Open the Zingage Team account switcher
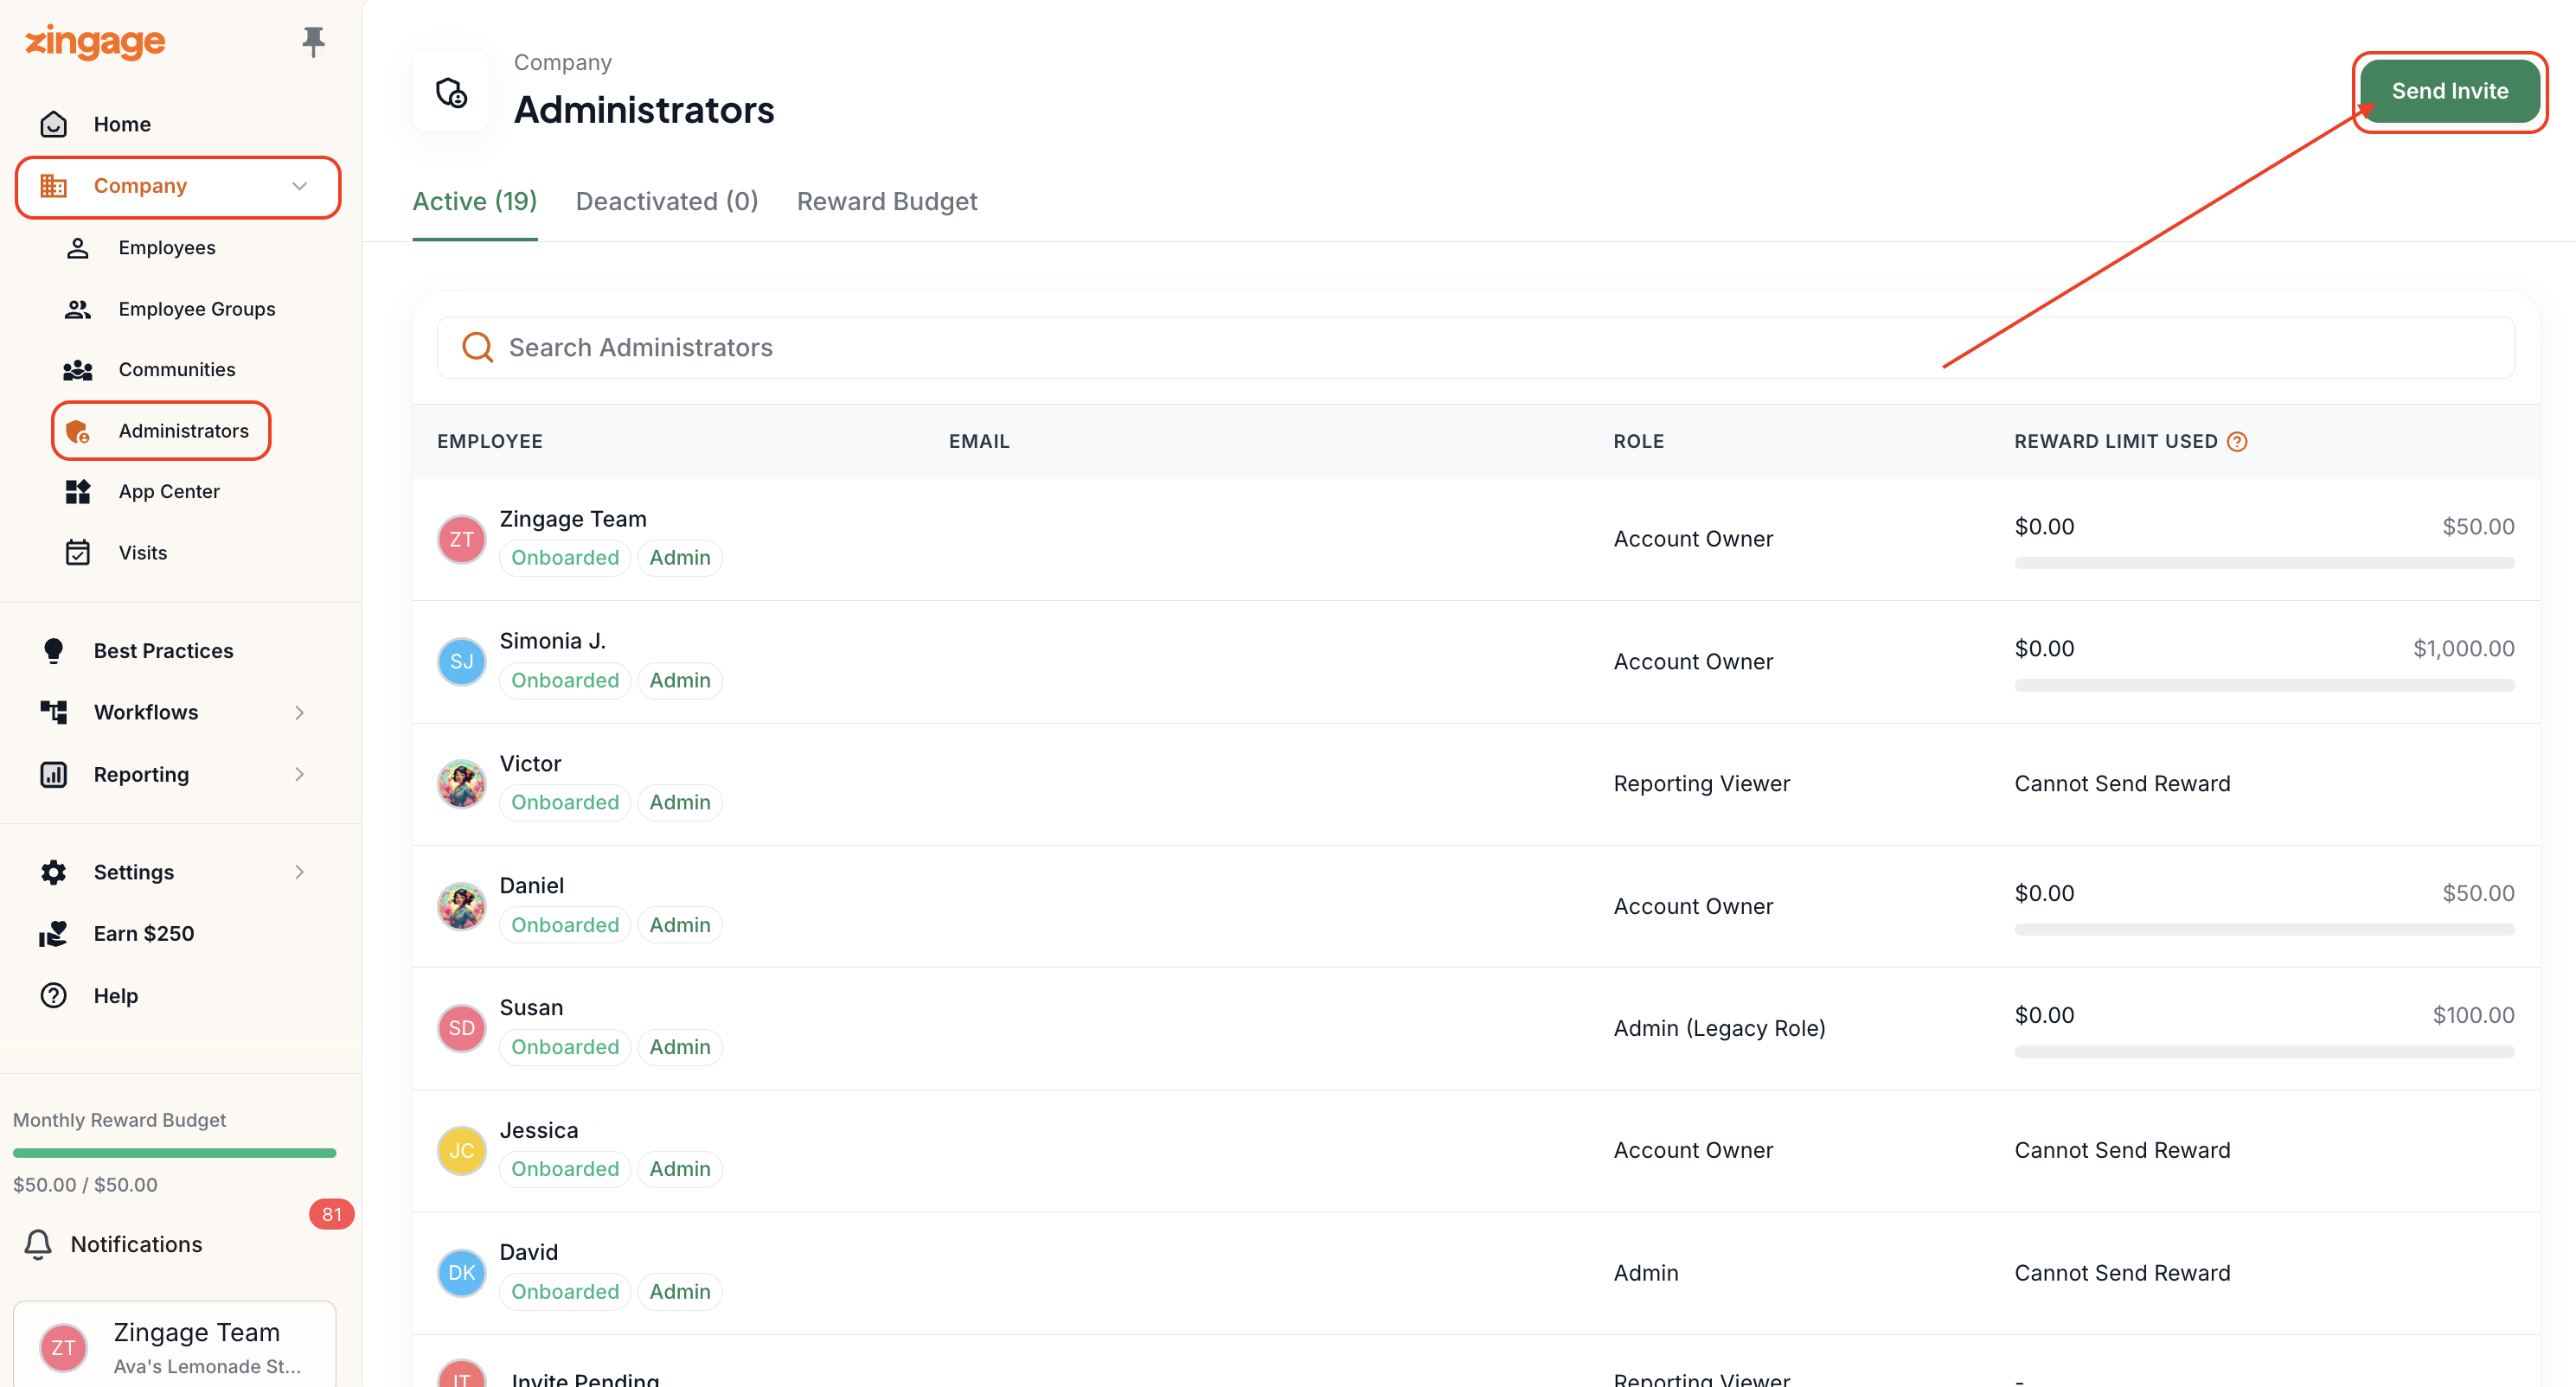Viewport: 2576px width, 1387px height. tap(175, 1344)
